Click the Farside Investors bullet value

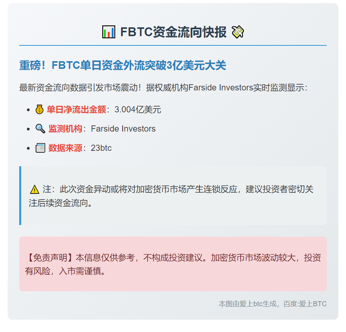pos(123,129)
